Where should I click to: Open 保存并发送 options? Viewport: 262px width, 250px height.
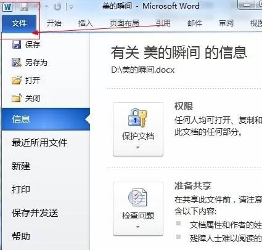[35, 212]
